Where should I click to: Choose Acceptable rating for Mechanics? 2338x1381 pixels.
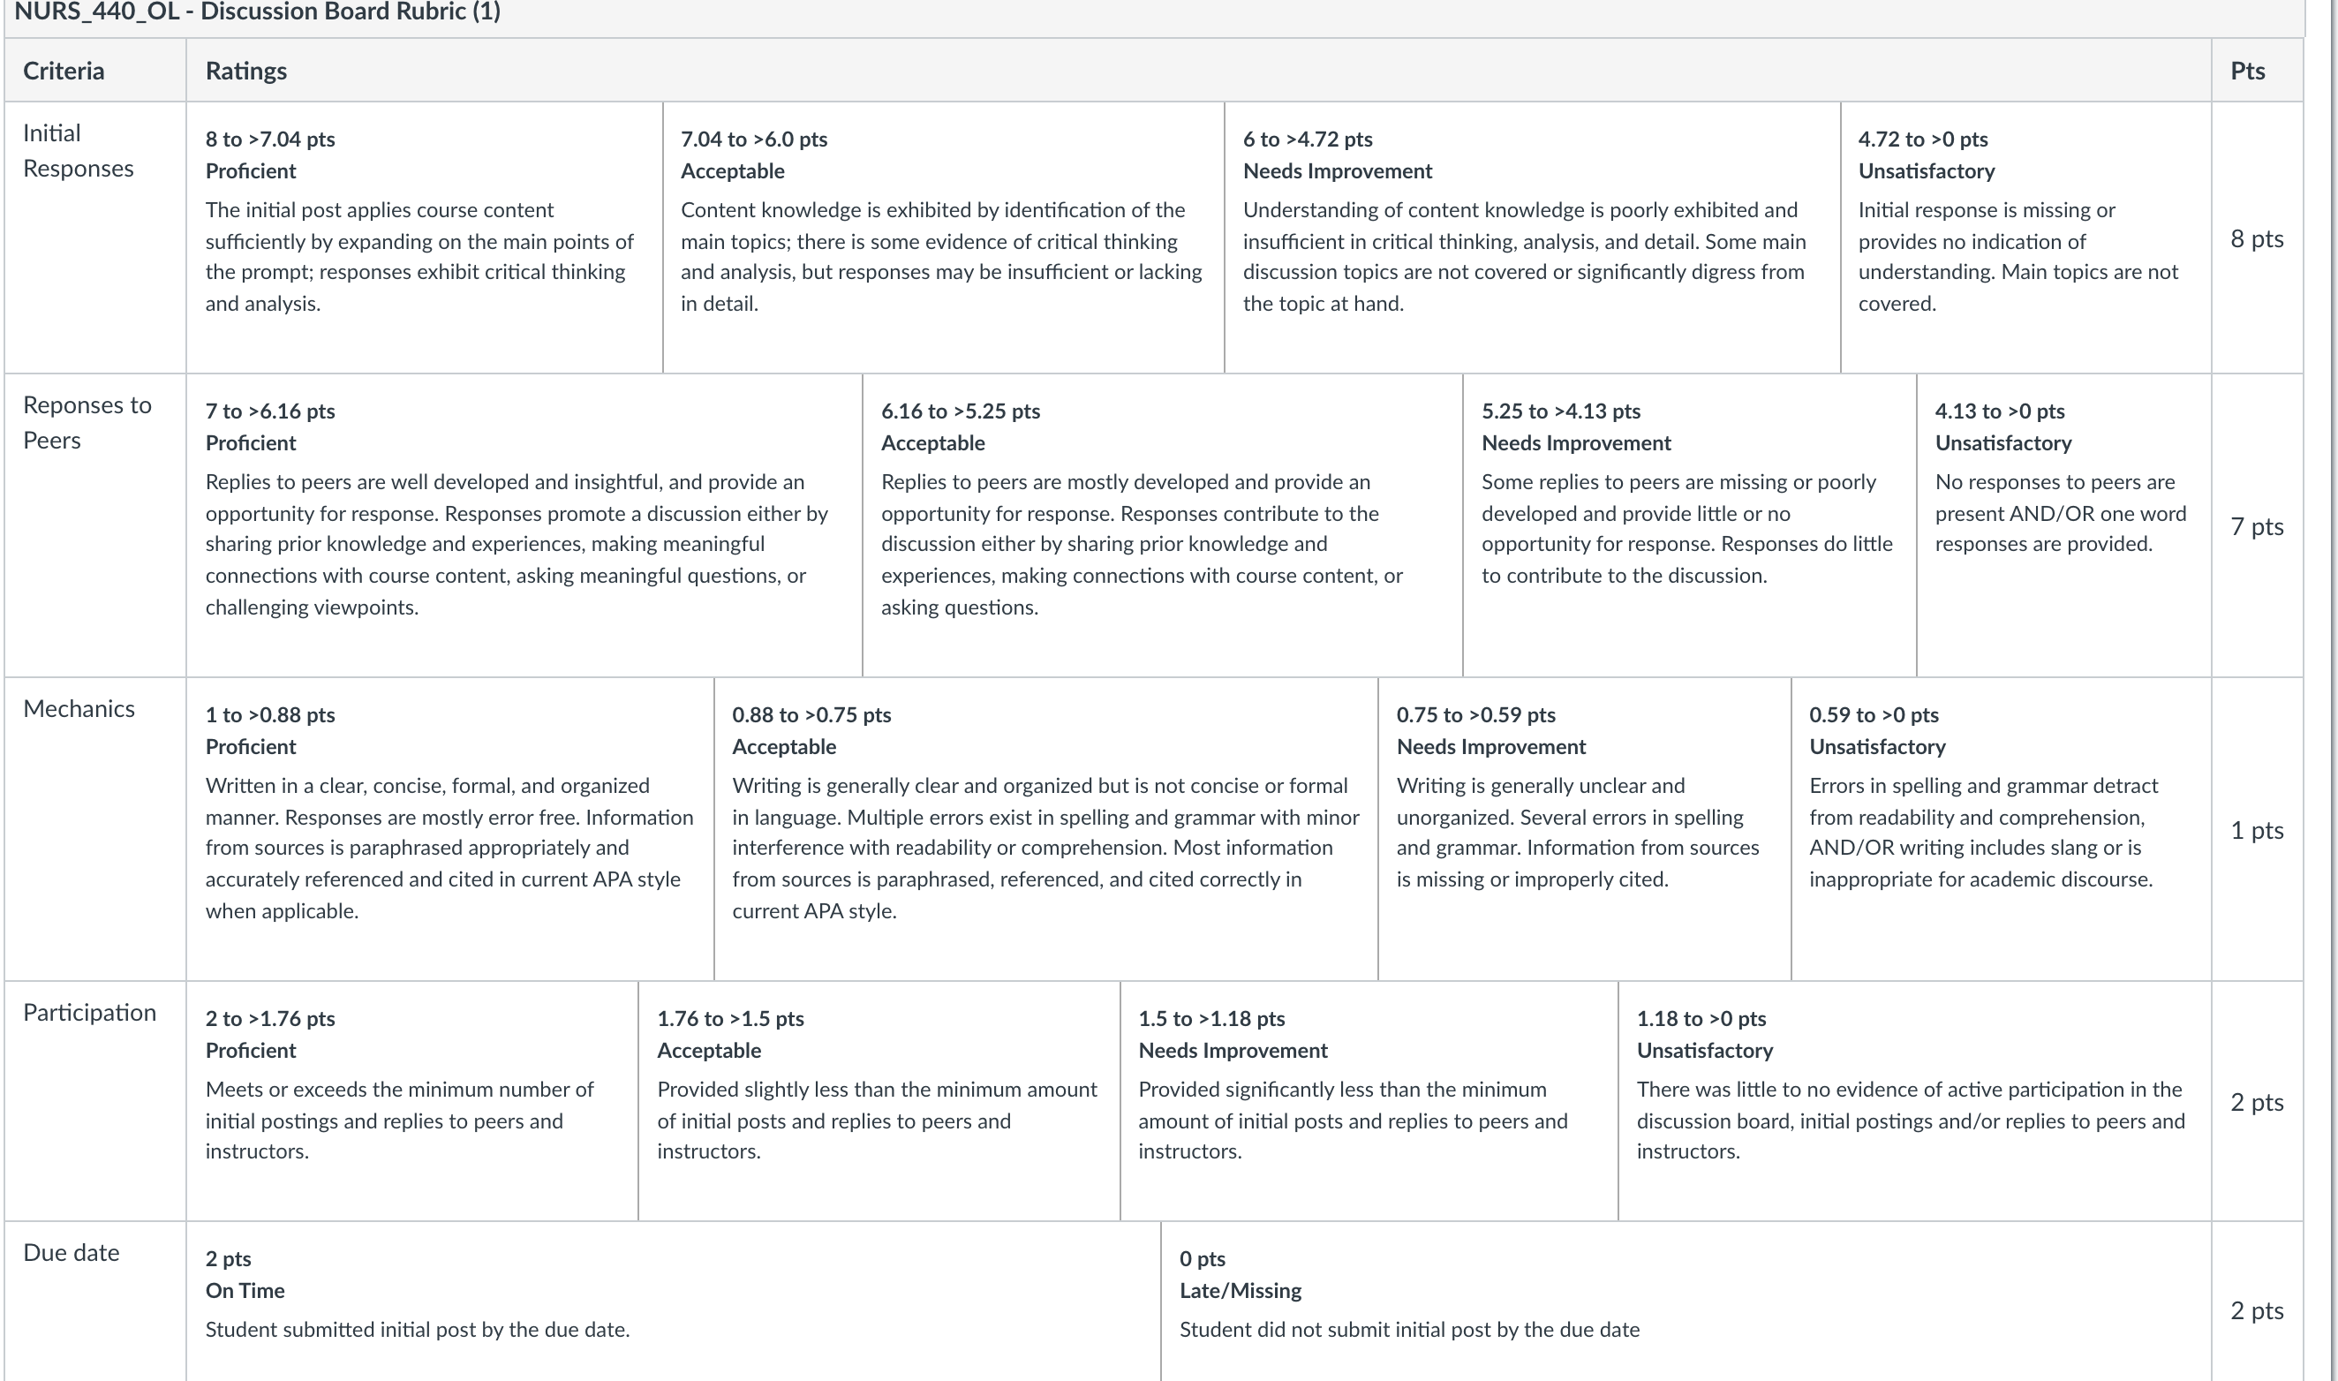[x=1045, y=829]
